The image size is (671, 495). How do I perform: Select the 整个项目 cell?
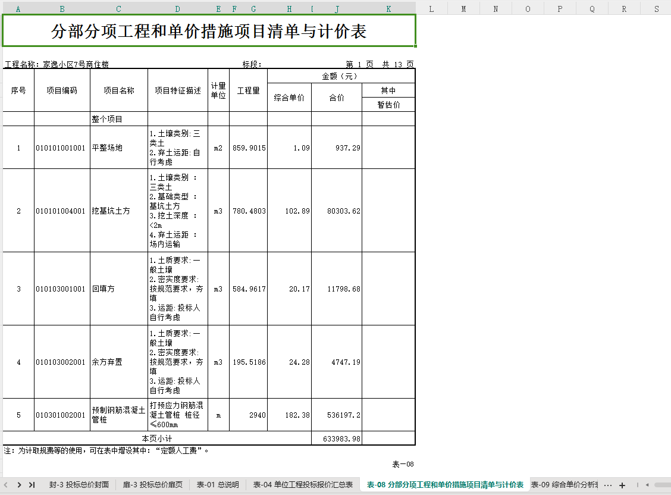click(119, 119)
